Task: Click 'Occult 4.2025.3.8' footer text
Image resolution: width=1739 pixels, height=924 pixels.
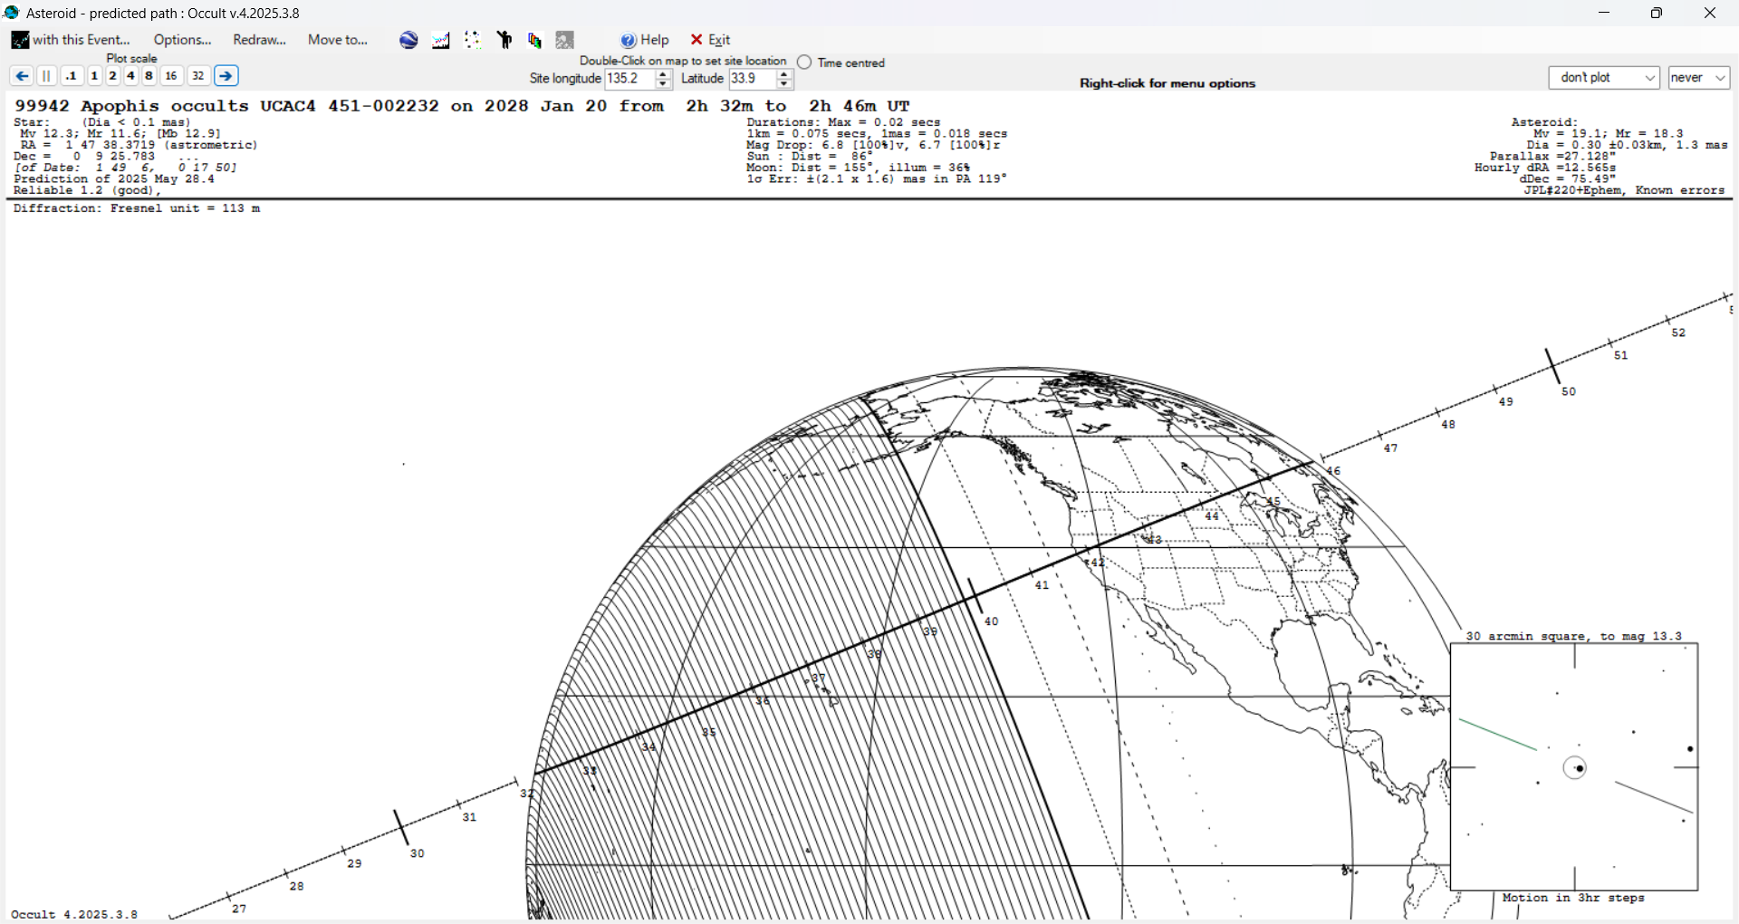Action: click(74, 914)
